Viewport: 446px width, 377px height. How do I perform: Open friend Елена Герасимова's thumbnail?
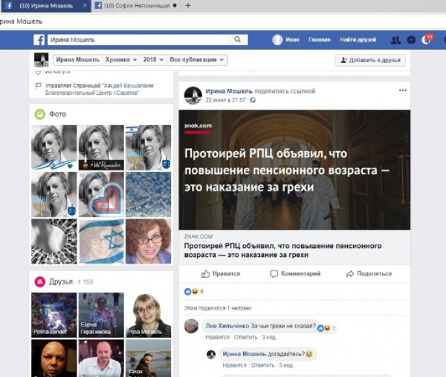(101, 315)
